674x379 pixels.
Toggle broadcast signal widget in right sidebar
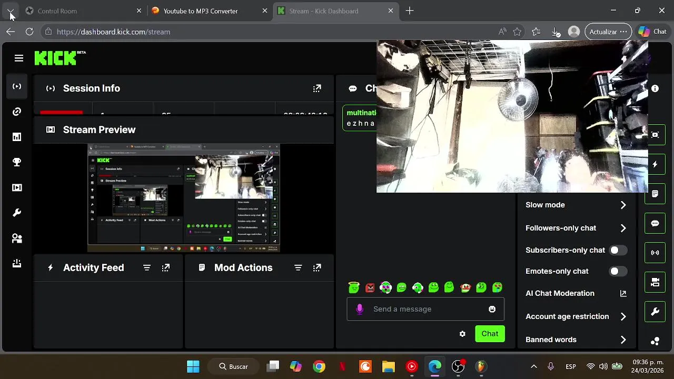655,253
